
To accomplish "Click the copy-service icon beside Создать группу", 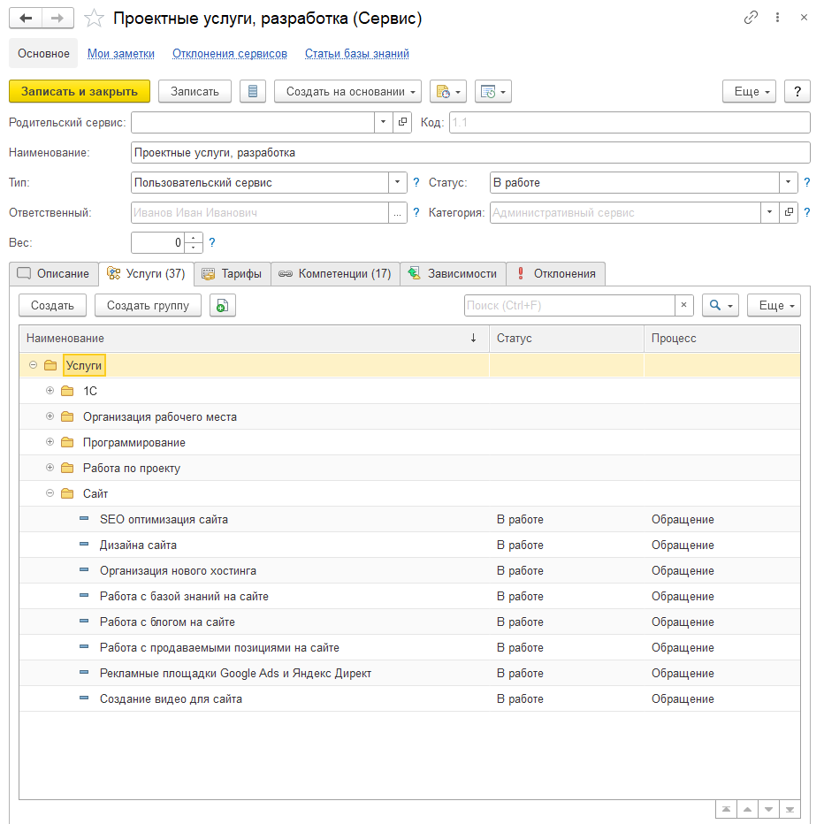I will pyautogui.click(x=222, y=305).
